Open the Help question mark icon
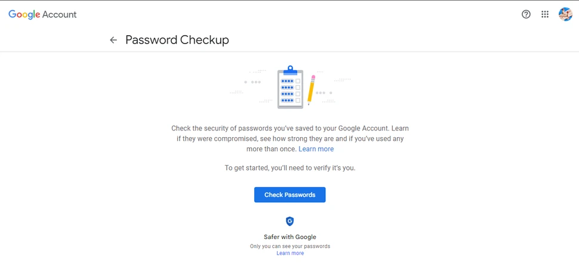The image size is (579, 279). (x=526, y=14)
